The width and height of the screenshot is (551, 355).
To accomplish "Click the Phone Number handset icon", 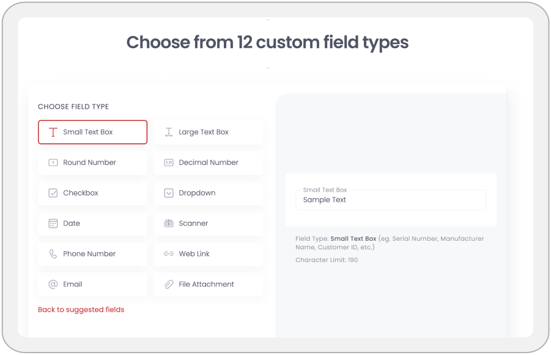I will pyautogui.click(x=53, y=254).
